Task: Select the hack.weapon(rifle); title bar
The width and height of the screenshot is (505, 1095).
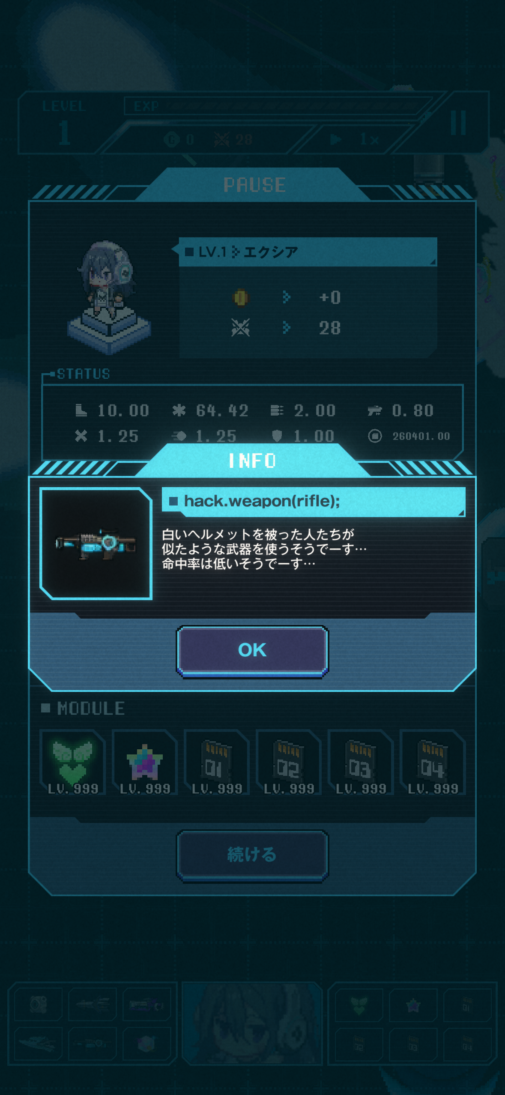Action: (314, 501)
